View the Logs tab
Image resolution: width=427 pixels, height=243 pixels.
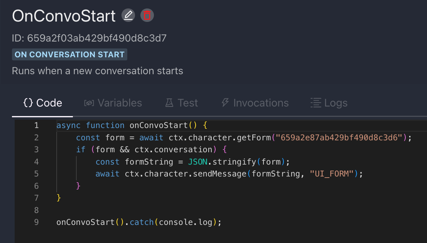click(329, 103)
